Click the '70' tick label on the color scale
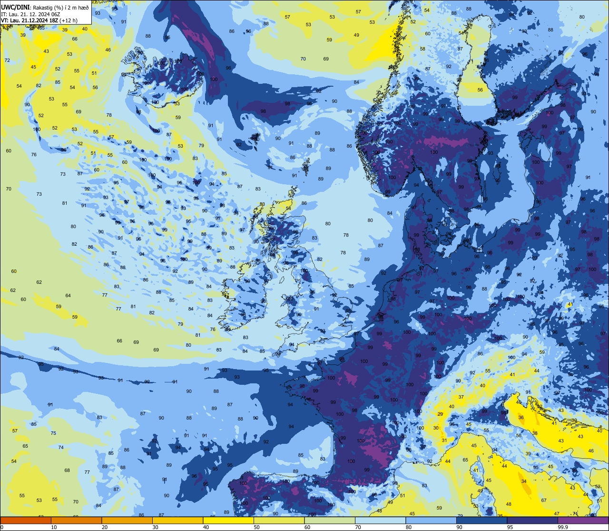The width and height of the screenshot is (609, 531). (359, 527)
